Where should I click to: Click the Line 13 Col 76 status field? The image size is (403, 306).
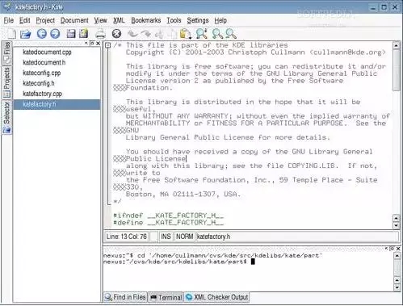[126, 237]
